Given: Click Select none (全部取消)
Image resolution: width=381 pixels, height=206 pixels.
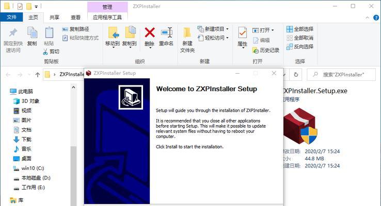Looking at the screenshot, I should coord(300,38).
